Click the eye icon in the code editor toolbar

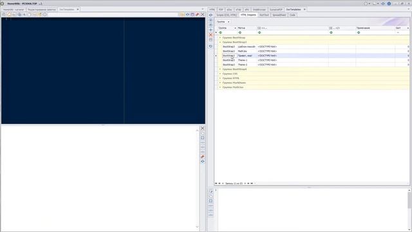click(187, 14)
